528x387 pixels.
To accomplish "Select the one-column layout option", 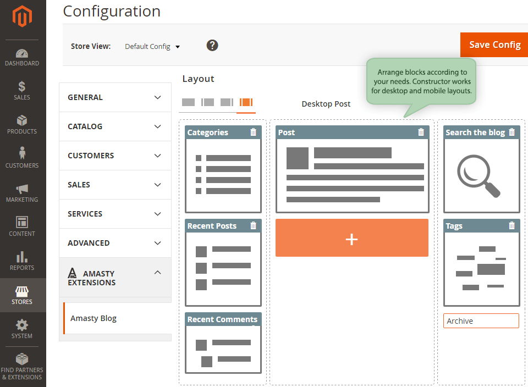I will tap(188, 102).
